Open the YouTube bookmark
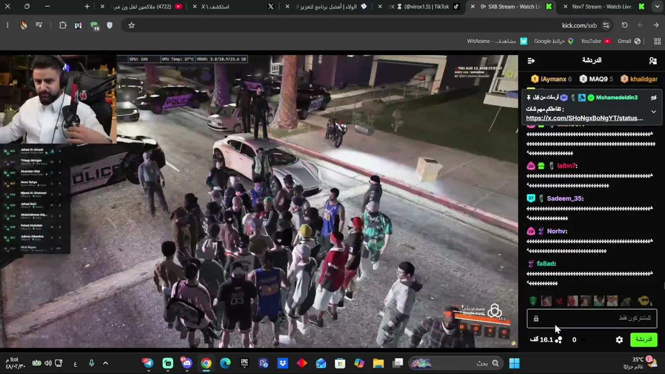 tap(595, 41)
